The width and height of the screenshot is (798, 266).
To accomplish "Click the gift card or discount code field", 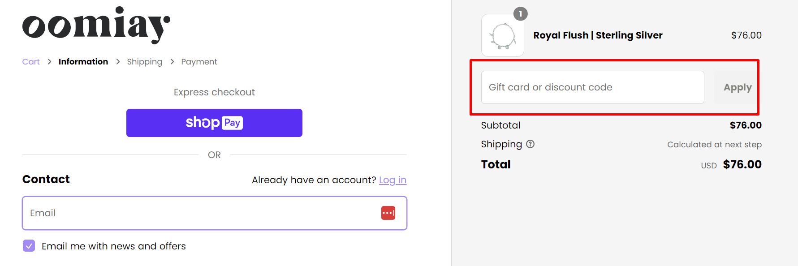I will [x=592, y=87].
